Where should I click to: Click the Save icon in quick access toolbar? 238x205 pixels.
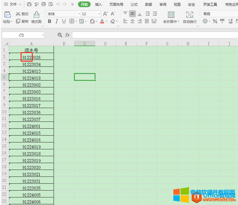click(29, 4)
